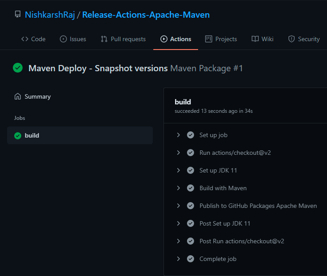Screen dimensions: 327x276
Task: Click the Security shield icon
Action: click(292, 39)
